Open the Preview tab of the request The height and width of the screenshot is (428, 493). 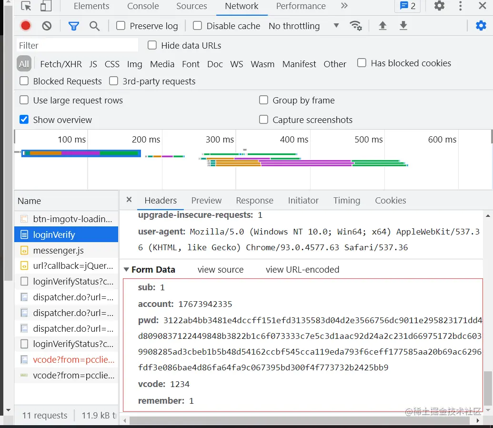coord(206,201)
